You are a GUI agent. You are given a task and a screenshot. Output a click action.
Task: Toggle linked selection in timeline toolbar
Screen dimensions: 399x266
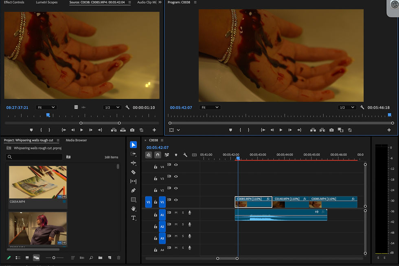(167, 155)
